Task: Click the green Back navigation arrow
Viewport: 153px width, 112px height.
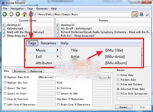Action: (5, 14)
